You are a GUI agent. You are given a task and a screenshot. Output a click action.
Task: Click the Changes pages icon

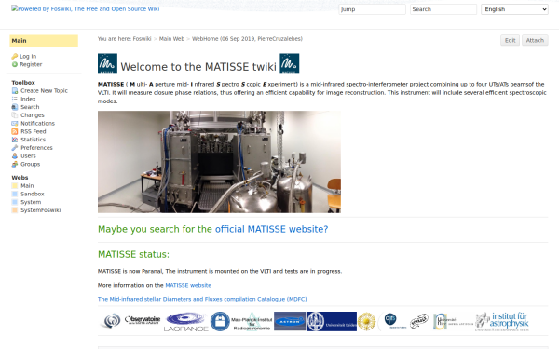tap(15, 115)
